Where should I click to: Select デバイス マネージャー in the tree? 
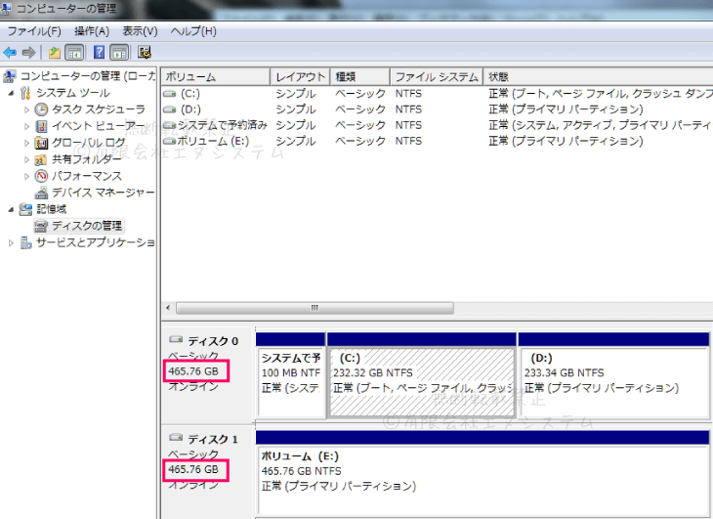click(x=104, y=193)
